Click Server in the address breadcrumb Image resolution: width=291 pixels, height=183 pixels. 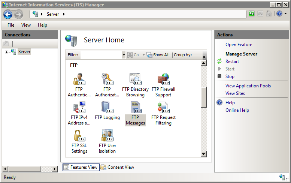tap(53, 14)
